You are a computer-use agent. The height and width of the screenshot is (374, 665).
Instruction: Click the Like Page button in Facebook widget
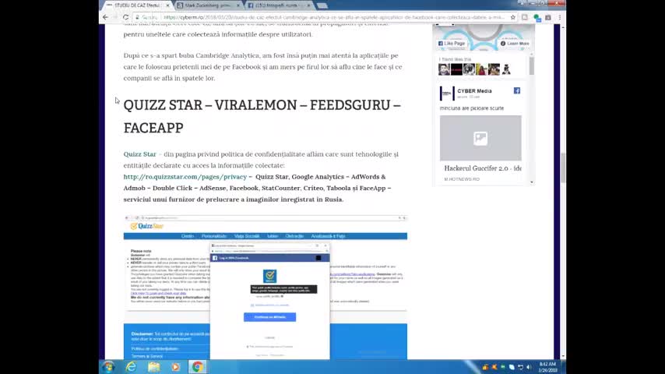click(x=452, y=44)
